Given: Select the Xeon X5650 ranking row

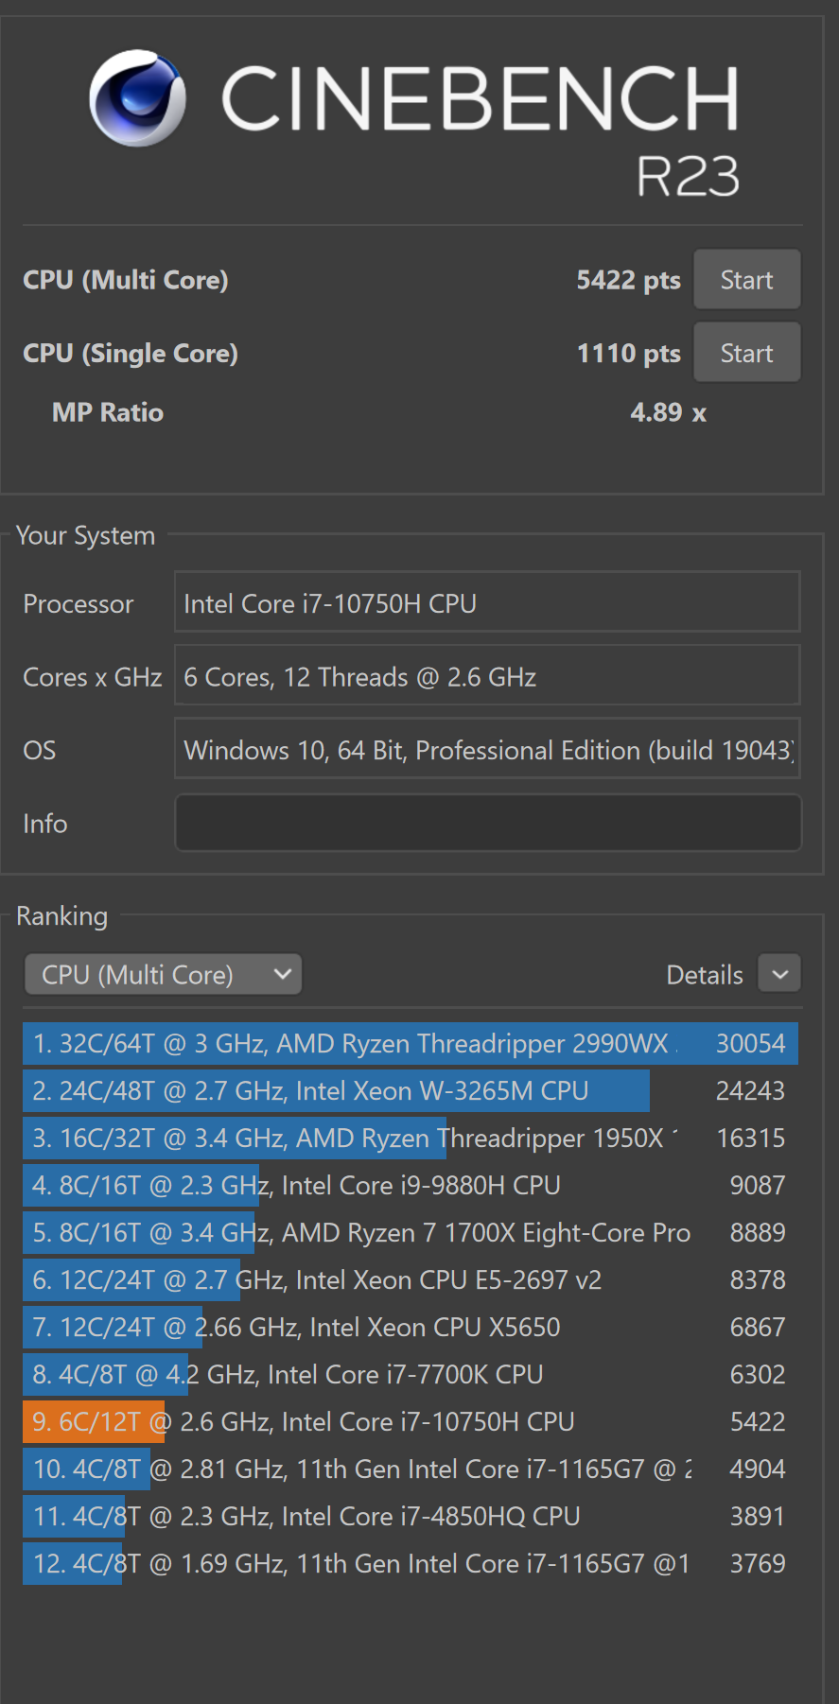Looking at the screenshot, I should (410, 1327).
